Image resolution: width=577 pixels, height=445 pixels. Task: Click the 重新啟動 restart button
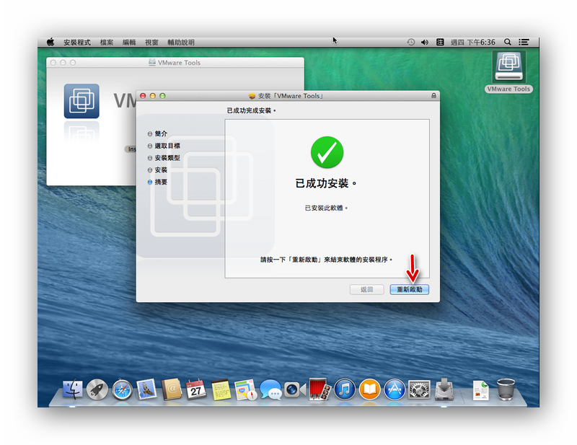tap(409, 289)
